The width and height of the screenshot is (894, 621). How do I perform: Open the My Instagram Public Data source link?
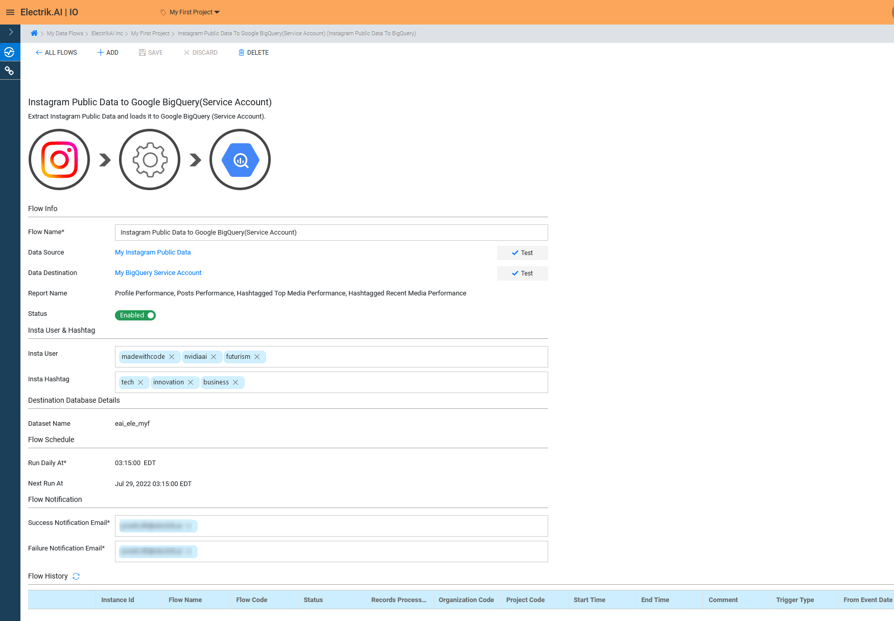point(152,252)
